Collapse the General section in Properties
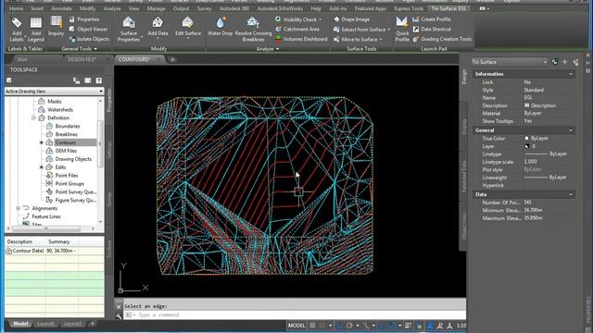This screenshot has width=593, height=333. (571, 130)
